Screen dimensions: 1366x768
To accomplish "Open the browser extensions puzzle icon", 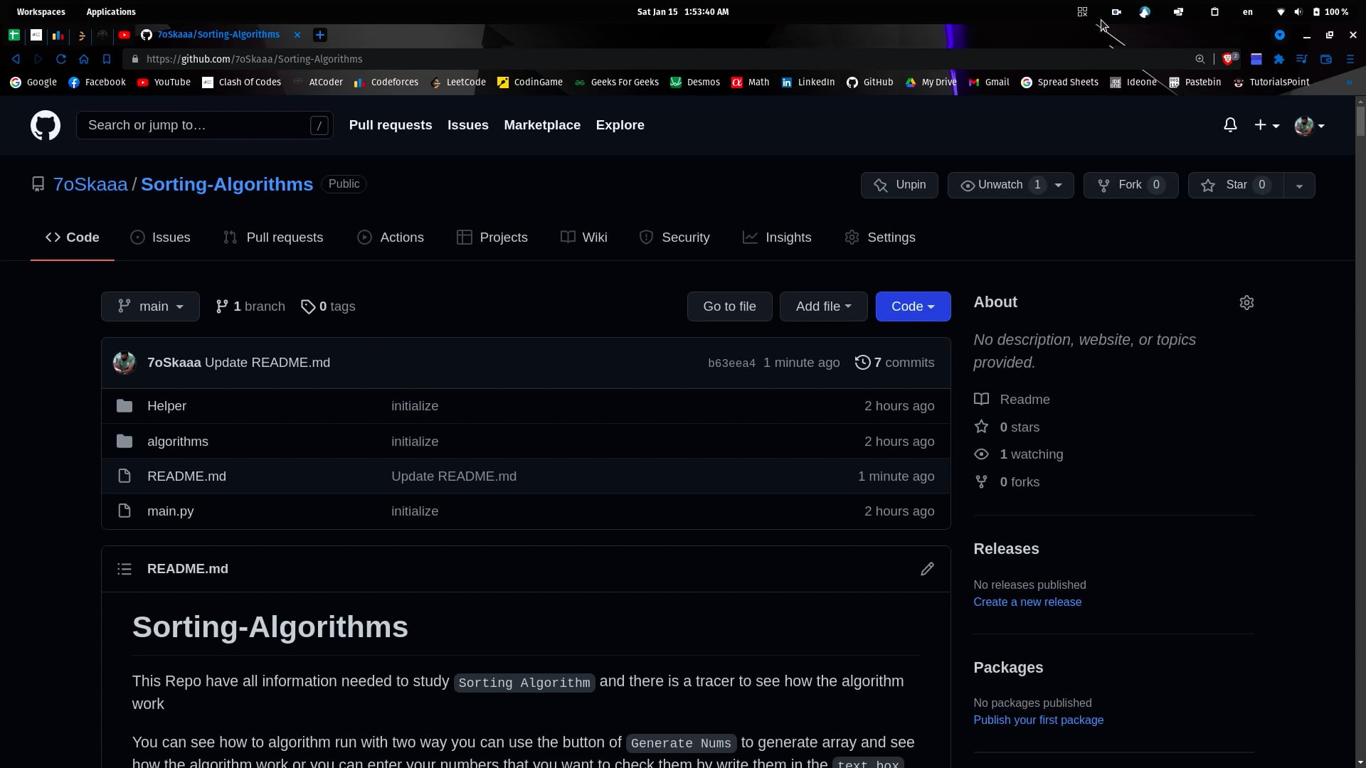I will [x=1279, y=58].
